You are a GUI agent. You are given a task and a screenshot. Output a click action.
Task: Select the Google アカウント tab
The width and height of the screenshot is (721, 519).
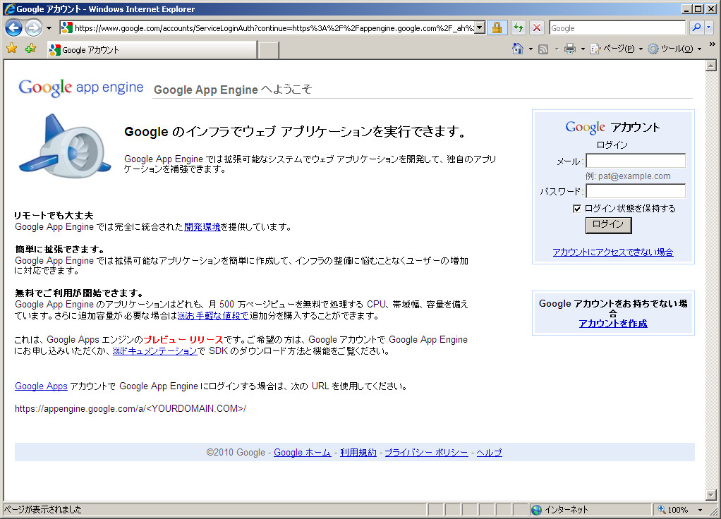pyautogui.click(x=152, y=50)
